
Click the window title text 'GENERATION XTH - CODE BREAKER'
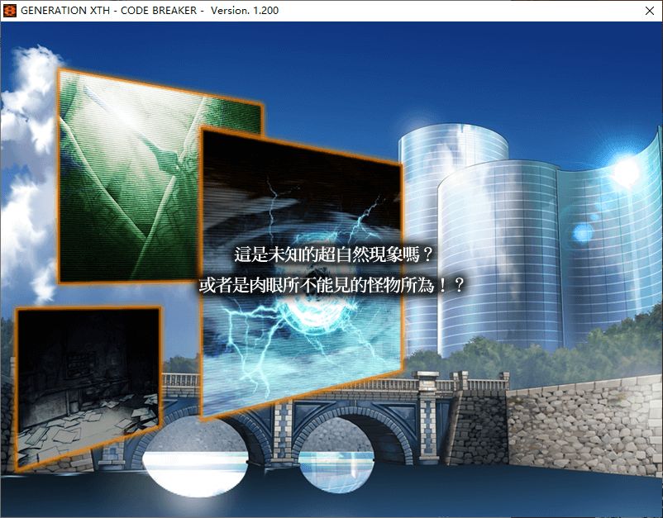[x=108, y=10]
